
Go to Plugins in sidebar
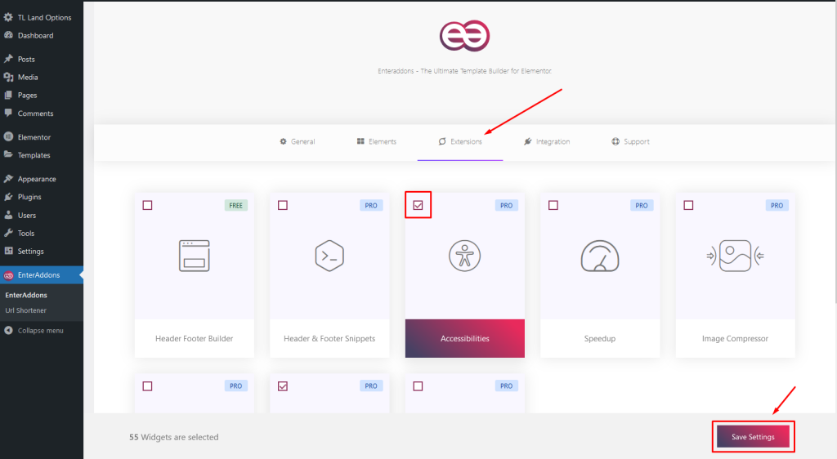[x=29, y=197]
